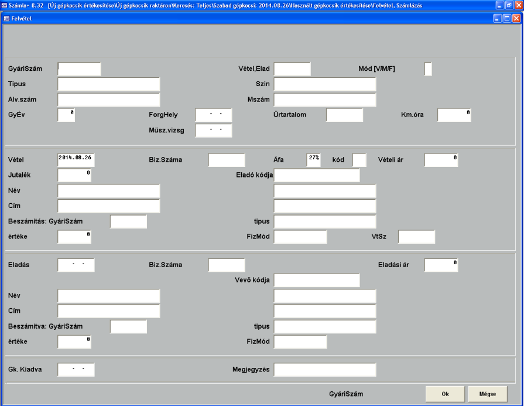Click értéke field under Beszámítva
This screenshot has width=524, height=406.
(74, 342)
